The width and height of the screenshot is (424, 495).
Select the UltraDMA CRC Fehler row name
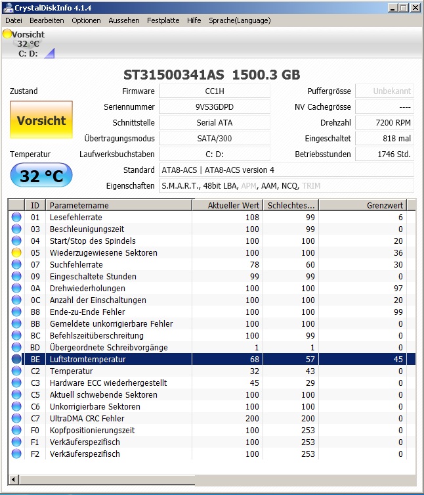point(87,418)
